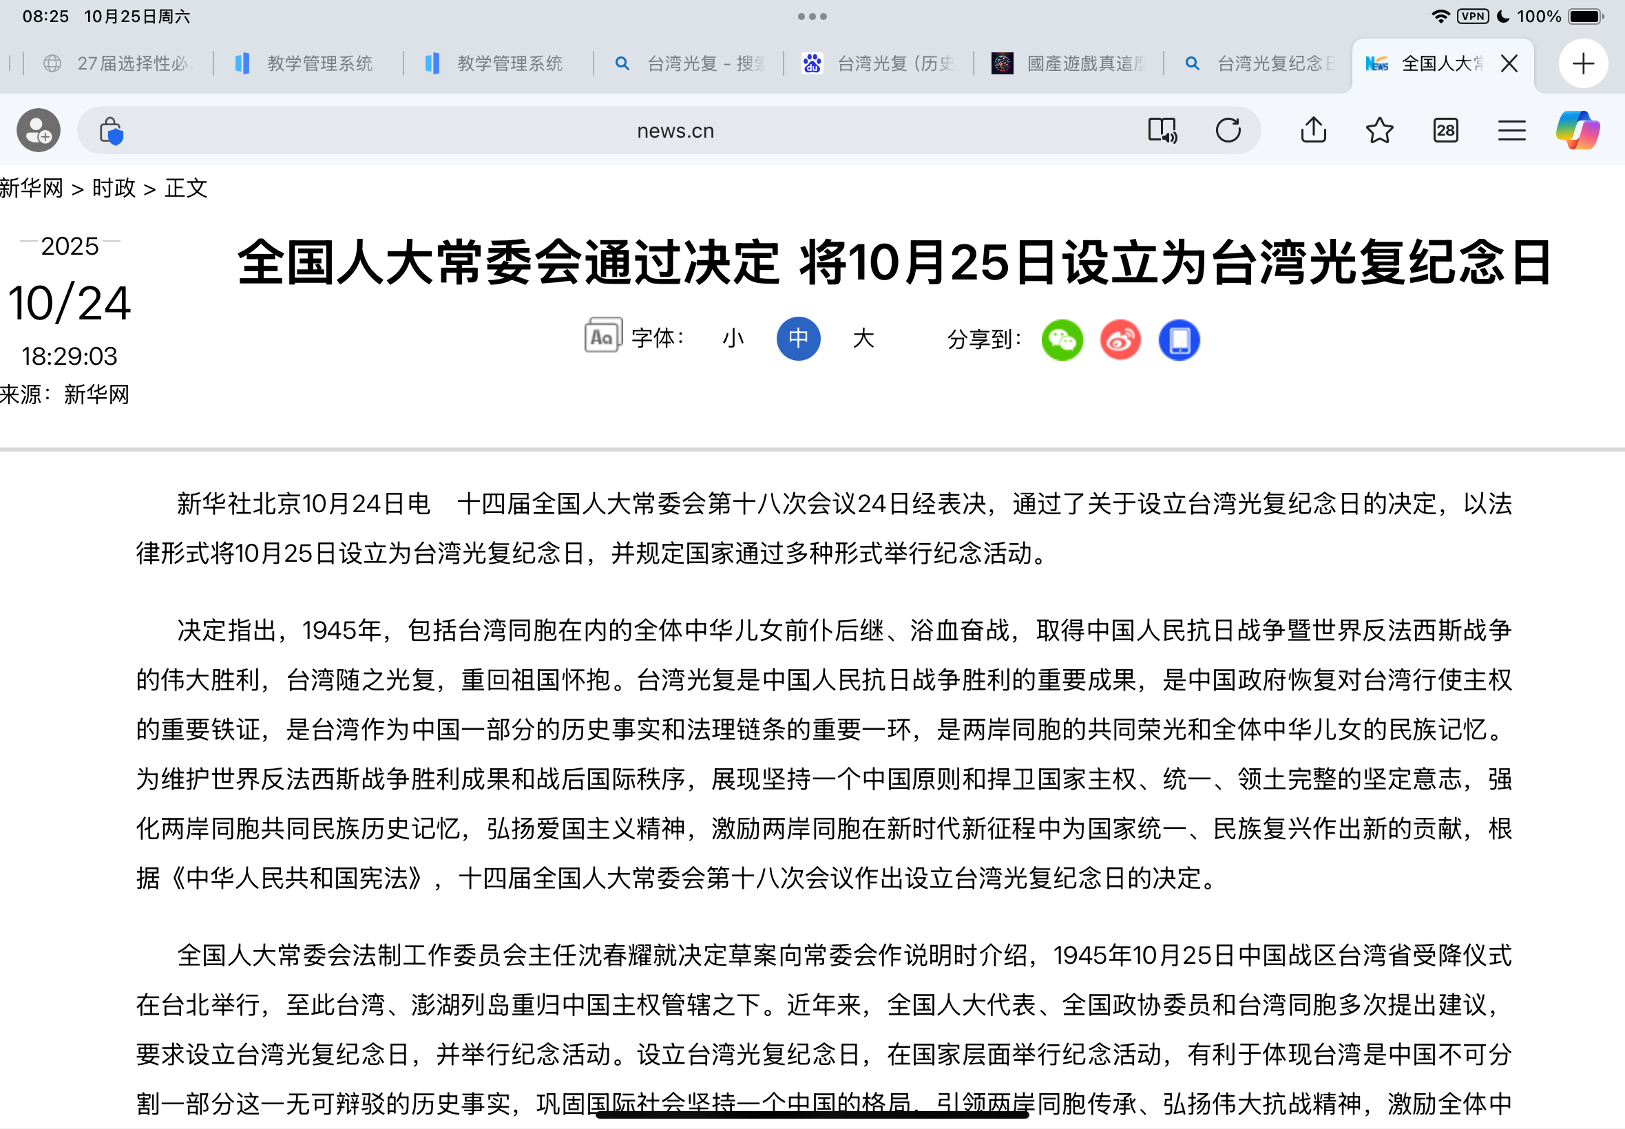Share article to Weibo

pyautogui.click(x=1120, y=340)
